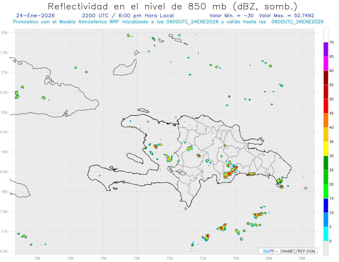Click the colorbar value '0'
This screenshot has height=262, width=339.
click(330, 241)
